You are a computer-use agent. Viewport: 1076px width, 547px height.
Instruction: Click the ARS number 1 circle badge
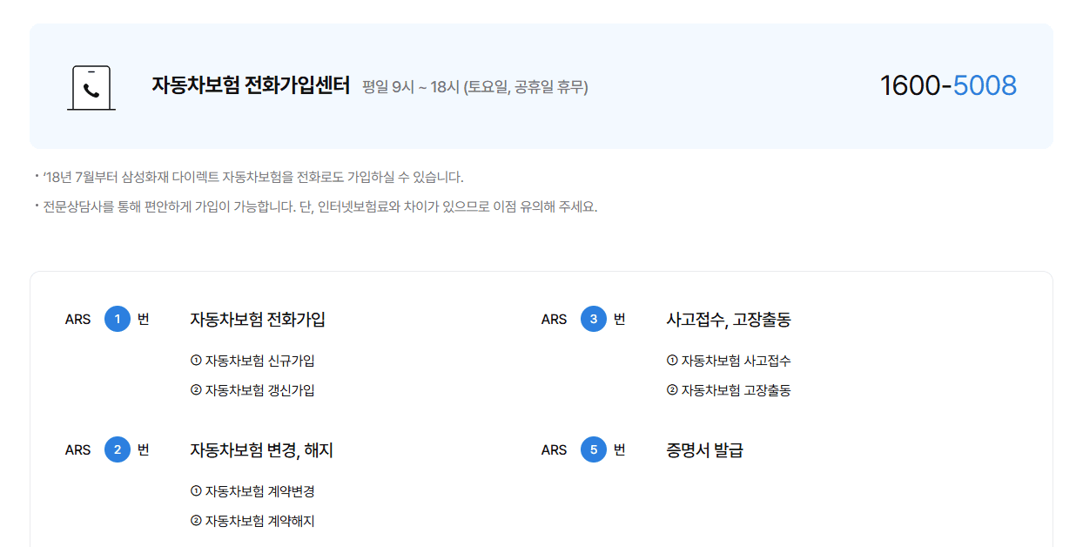[118, 319]
